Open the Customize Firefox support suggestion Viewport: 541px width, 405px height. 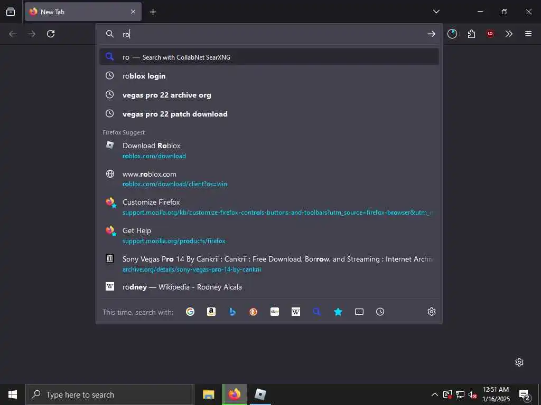pos(269,207)
